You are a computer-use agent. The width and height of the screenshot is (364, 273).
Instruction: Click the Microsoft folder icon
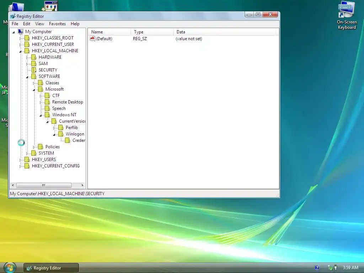(x=41, y=89)
